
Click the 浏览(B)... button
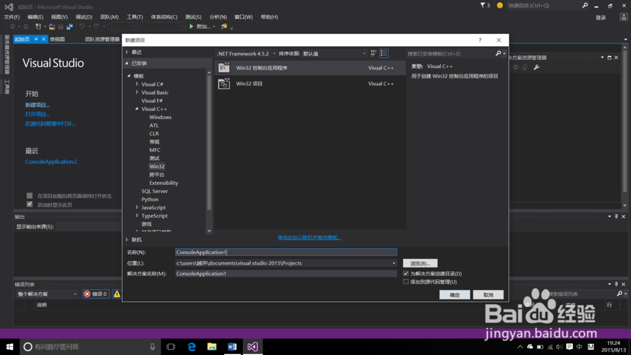420,264
